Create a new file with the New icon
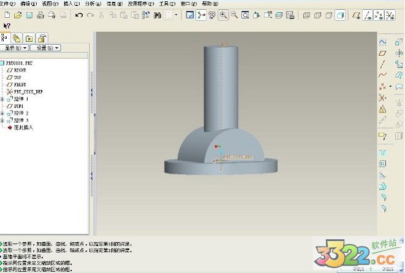Viewport: 405px width, 273px height. click(7, 15)
